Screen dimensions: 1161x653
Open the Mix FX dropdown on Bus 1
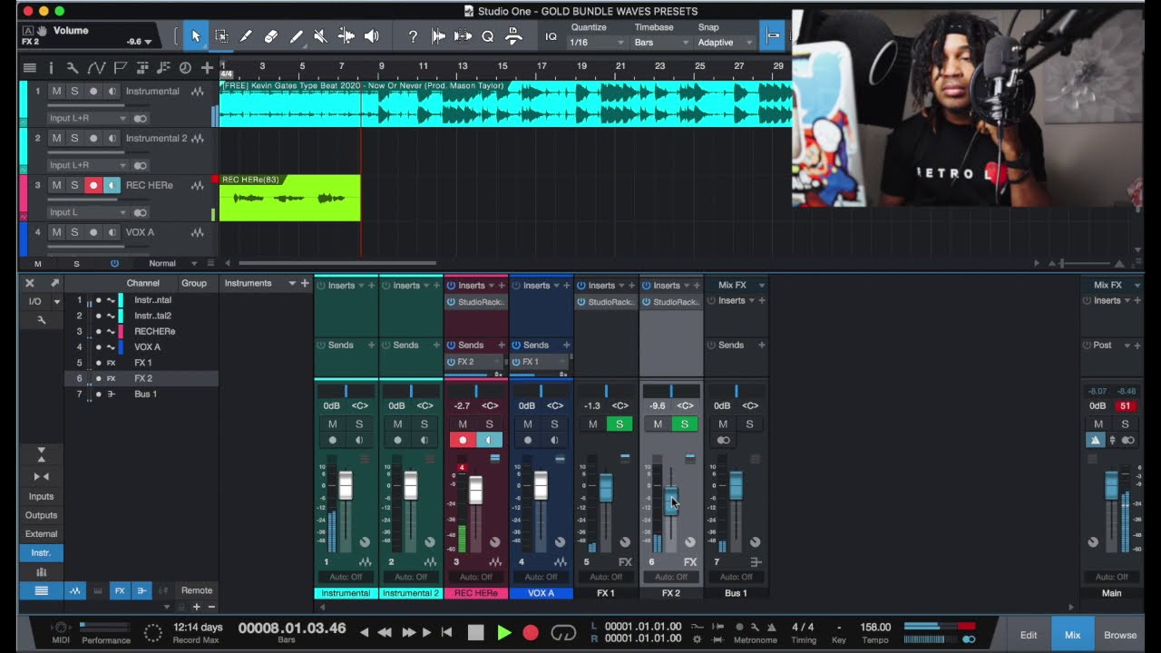[x=761, y=285]
